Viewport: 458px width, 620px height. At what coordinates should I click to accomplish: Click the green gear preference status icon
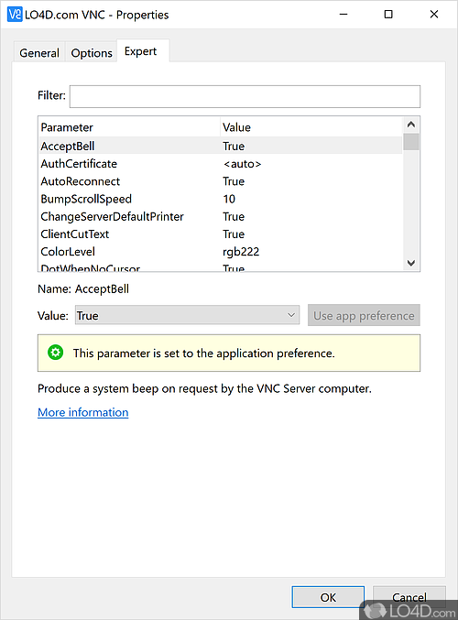click(x=55, y=353)
